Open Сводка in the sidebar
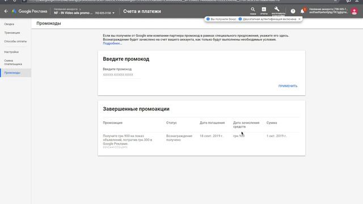 [x=9, y=24]
